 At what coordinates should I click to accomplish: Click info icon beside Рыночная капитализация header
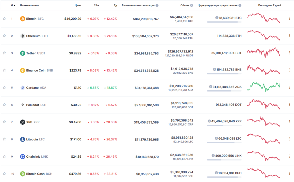tap(157, 5)
